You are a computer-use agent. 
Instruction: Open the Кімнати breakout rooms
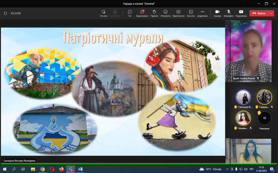tap(191, 13)
